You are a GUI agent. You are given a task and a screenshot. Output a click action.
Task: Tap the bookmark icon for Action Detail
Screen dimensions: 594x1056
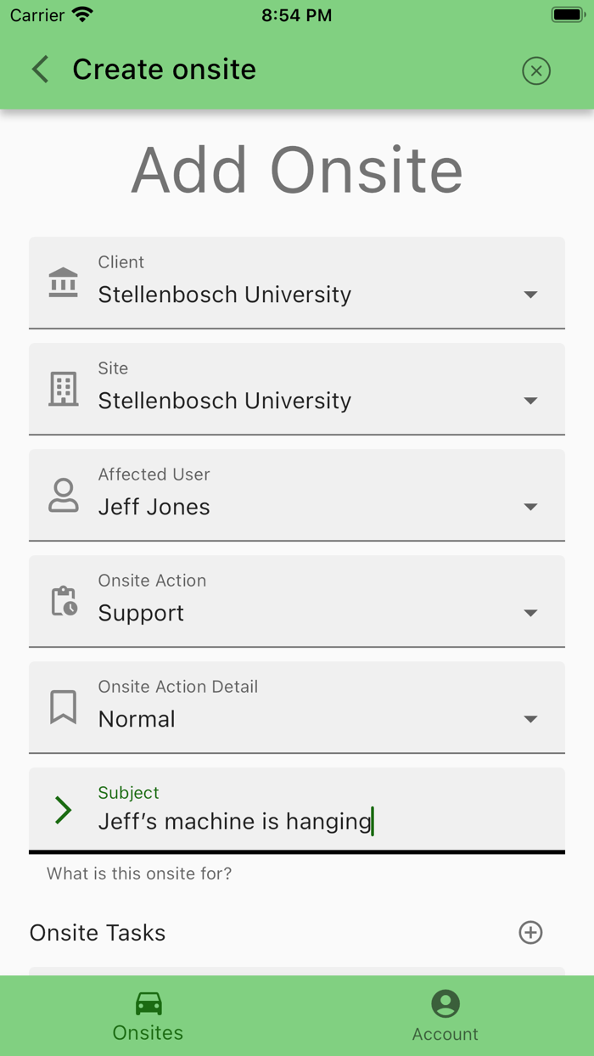(x=64, y=707)
